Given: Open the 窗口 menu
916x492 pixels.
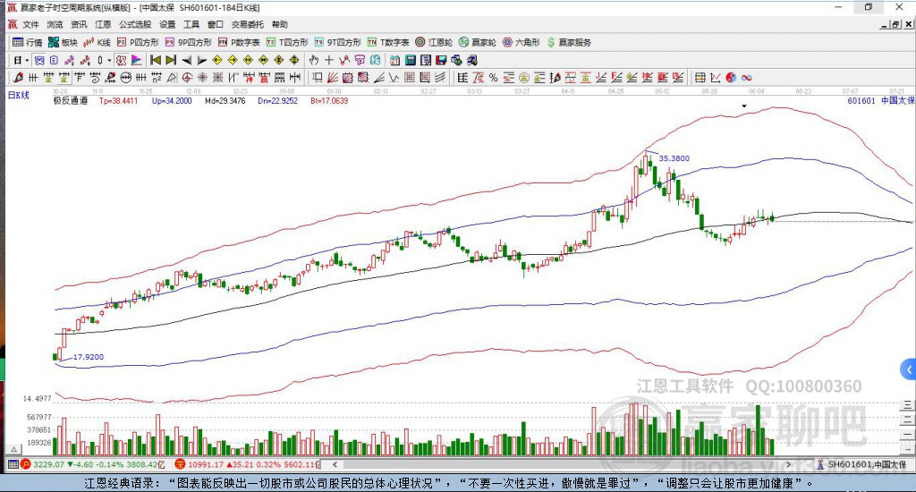Looking at the screenshot, I should tap(215, 24).
